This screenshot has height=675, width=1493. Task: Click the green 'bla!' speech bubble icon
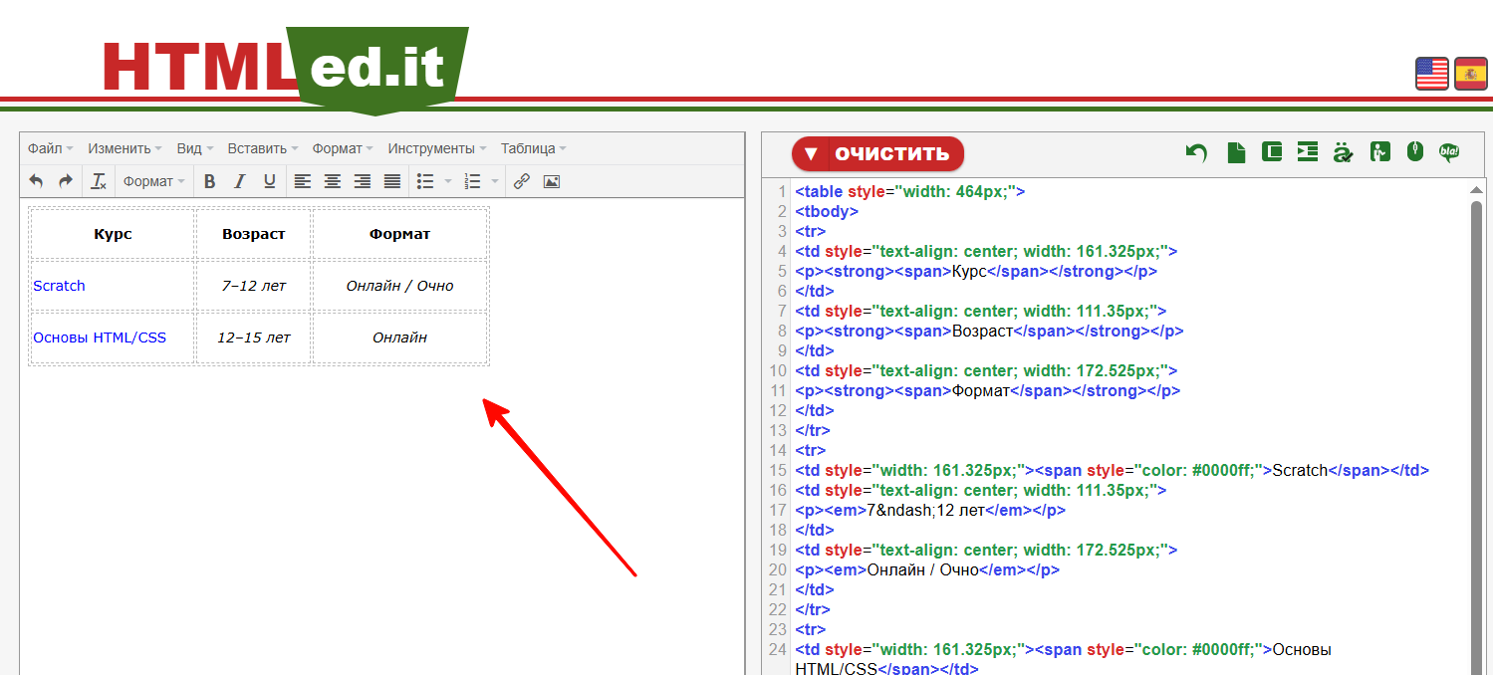pyautogui.click(x=1449, y=152)
